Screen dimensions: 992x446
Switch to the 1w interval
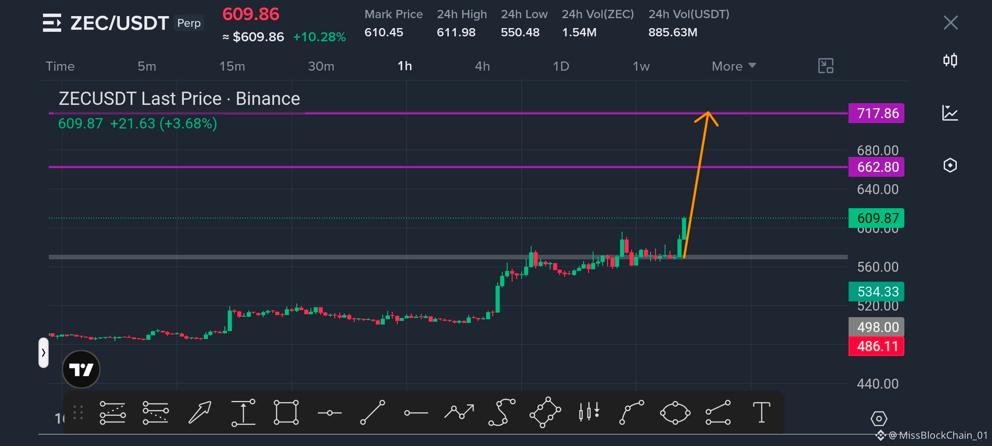tap(641, 66)
